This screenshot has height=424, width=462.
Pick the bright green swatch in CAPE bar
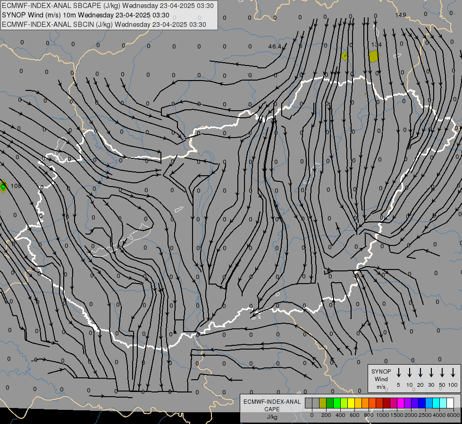pos(337,403)
